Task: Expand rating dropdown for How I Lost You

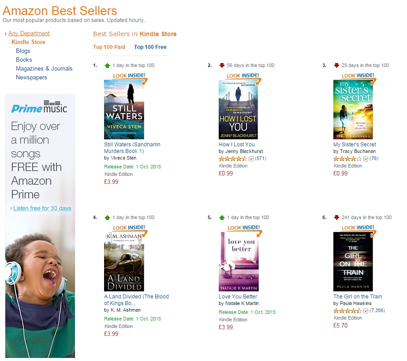Action: pos(251,159)
